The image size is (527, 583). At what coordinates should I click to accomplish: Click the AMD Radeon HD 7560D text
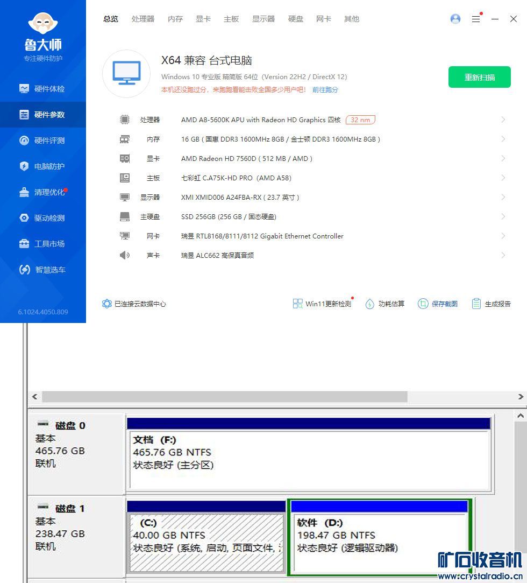pyautogui.click(x=247, y=159)
